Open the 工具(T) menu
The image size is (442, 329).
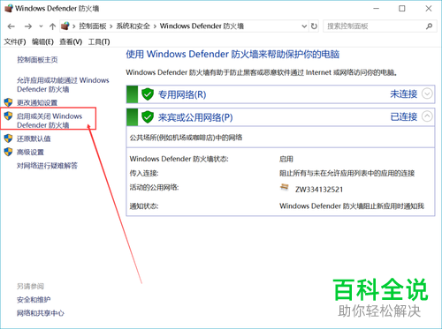tap(99, 41)
